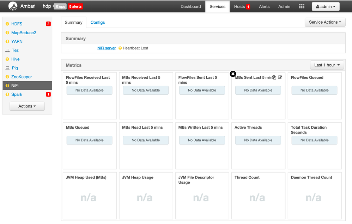The width and height of the screenshot is (352, 224).
Task: Click the HDFS status question-mark icon
Action: pyautogui.click(x=7, y=24)
